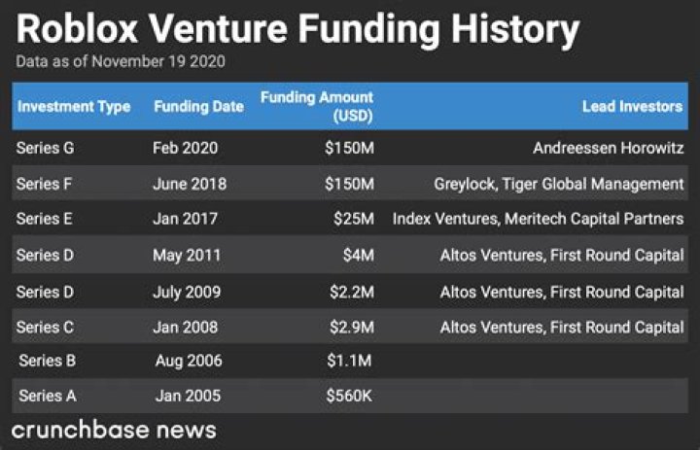Click the Andreessen Horowitz investor cell
The image size is (700, 450).
pyautogui.click(x=608, y=149)
